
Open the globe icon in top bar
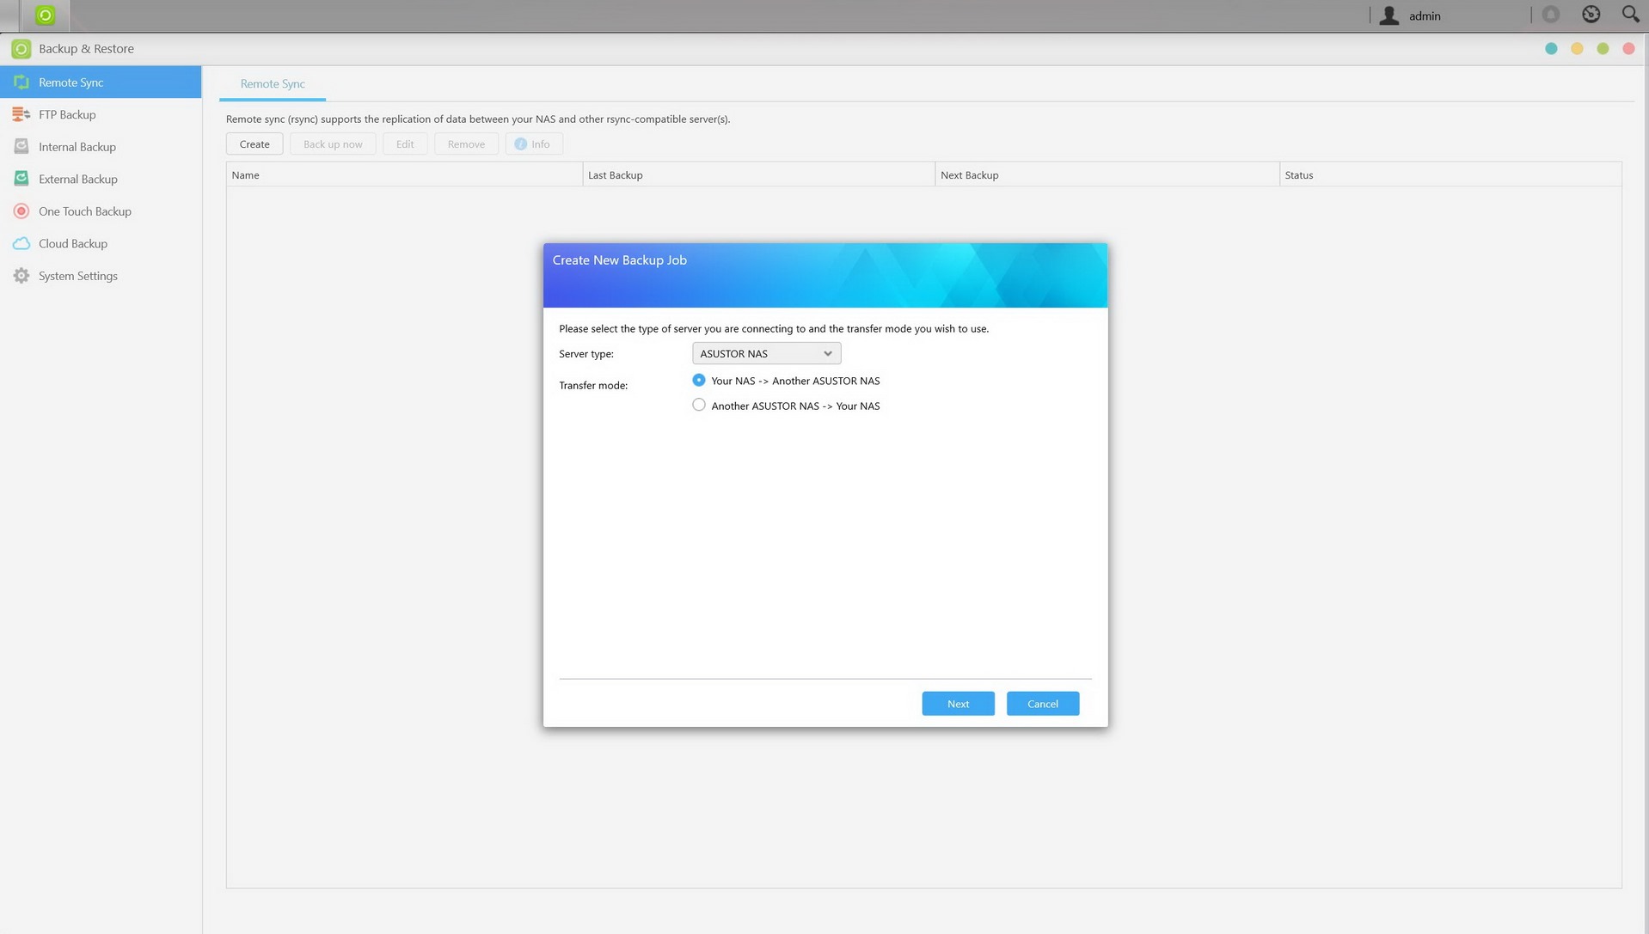(1591, 15)
